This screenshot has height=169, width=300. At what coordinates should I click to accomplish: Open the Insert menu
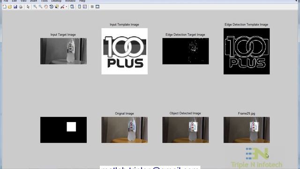[x=33, y=1]
